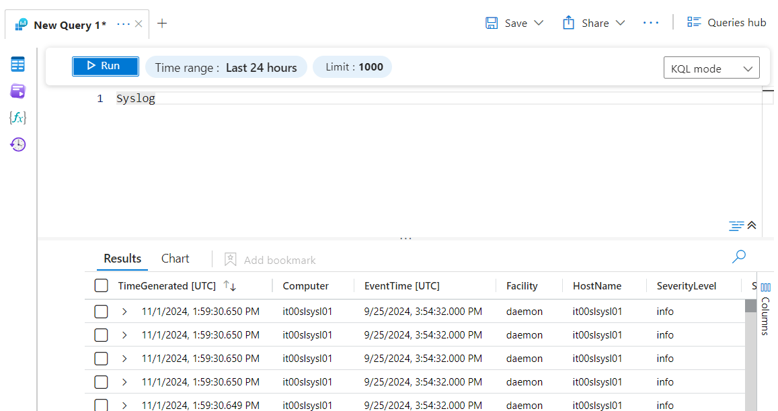This screenshot has height=411, width=778.
Task: Click the Save disk icon
Action: tap(492, 24)
